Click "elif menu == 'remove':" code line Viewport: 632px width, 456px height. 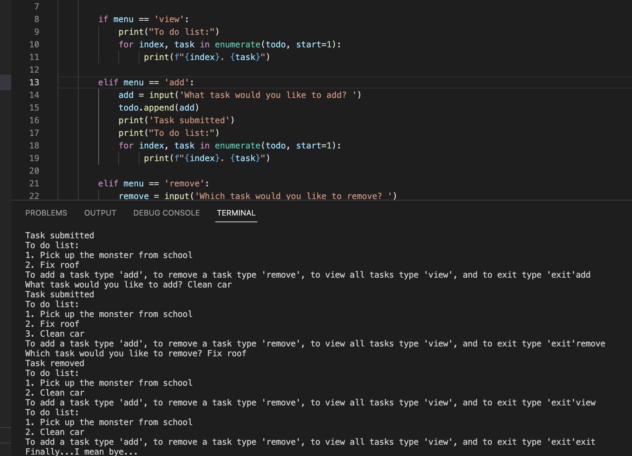click(154, 184)
